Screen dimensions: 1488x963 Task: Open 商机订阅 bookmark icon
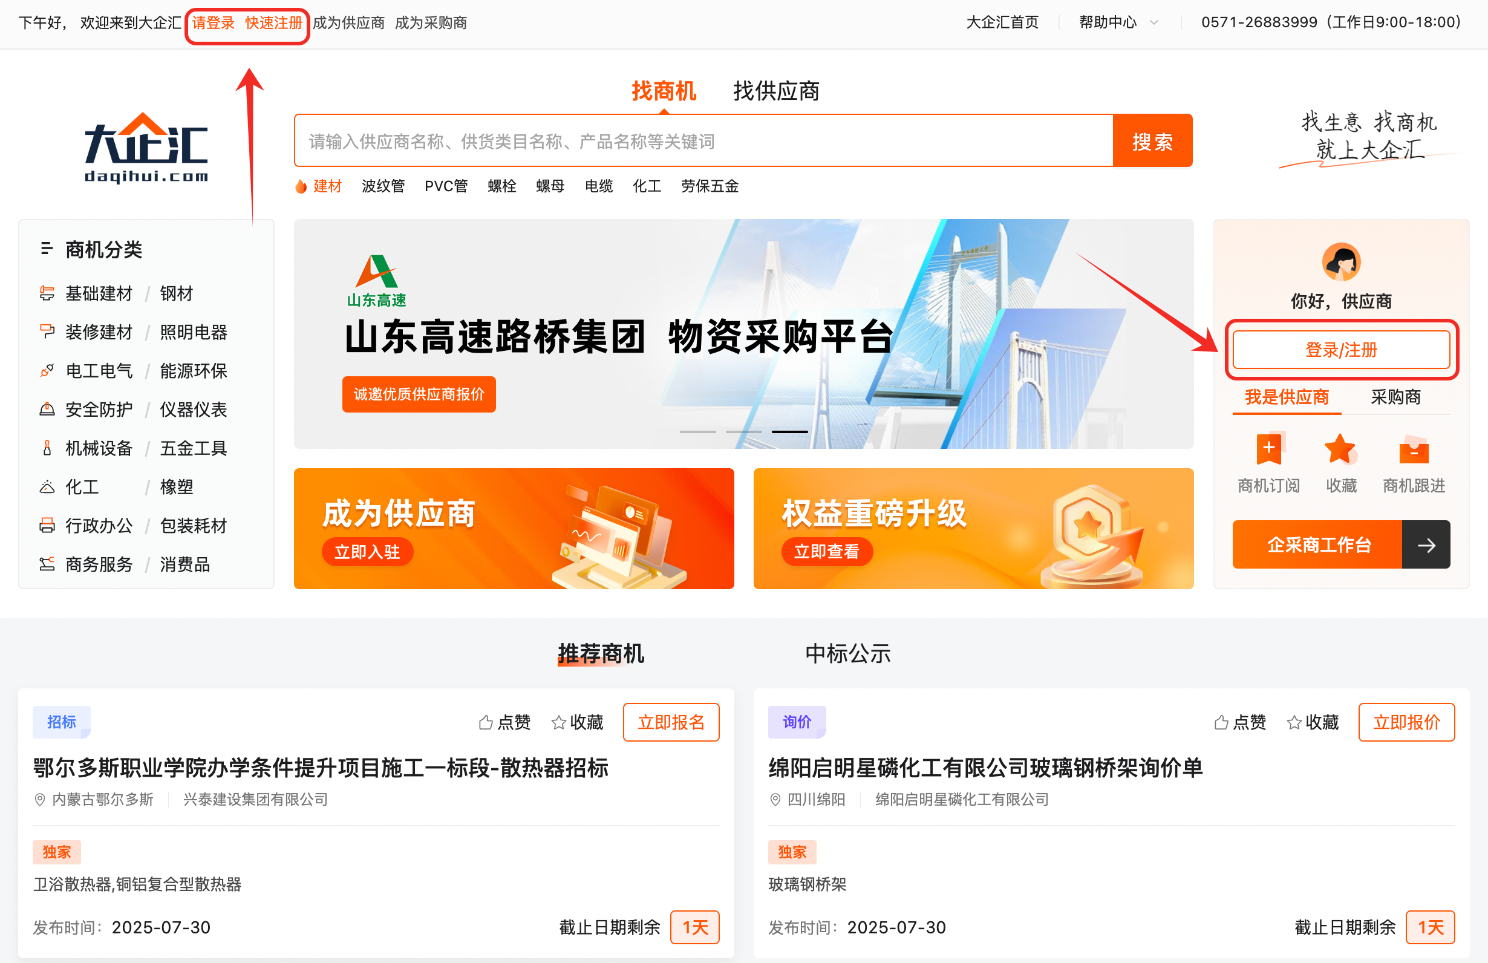1269,448
